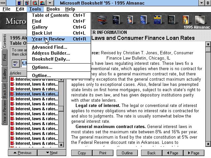Choose Outline... from the Tools menu
The width and height of the screenshot is (211, 158).
point(59,75)
